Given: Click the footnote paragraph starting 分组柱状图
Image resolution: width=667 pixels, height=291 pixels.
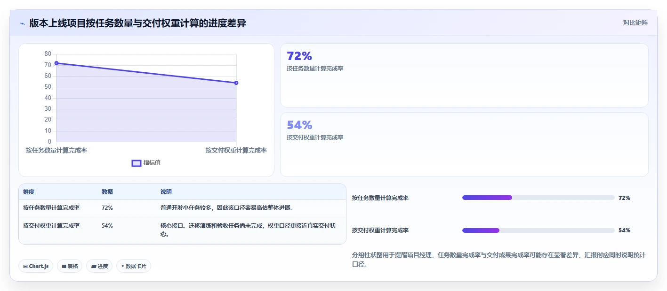Looking at the screenshot, I should (499, 260).
